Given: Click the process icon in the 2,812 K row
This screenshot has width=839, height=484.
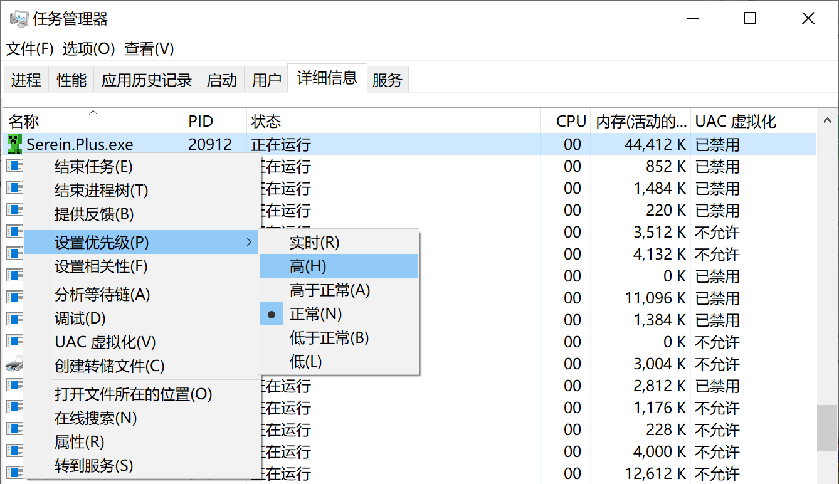Looking at the screenshot, I should tap(14, 386).
